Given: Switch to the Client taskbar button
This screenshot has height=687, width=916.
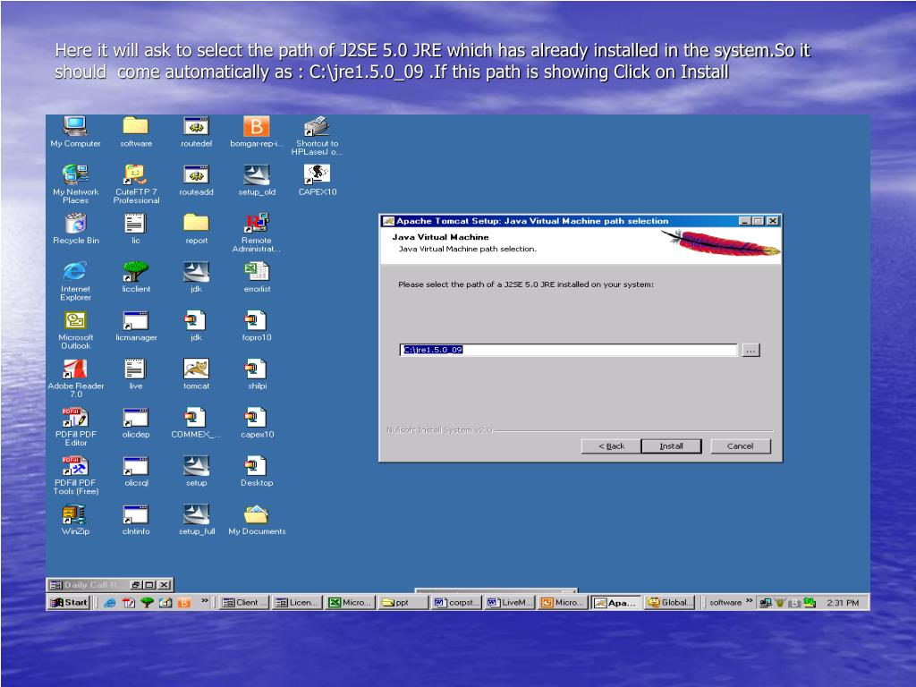Looking at the screenshot, I should [244, 602].
